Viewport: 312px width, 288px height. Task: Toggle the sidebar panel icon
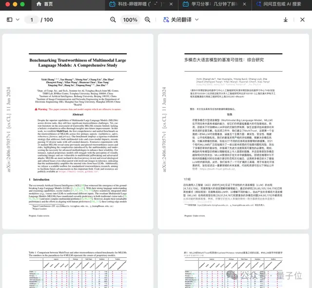click(x=9, y=19)
